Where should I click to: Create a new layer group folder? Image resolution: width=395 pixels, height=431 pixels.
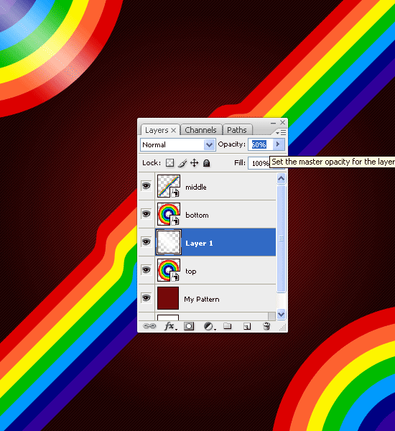coord(228,326)
